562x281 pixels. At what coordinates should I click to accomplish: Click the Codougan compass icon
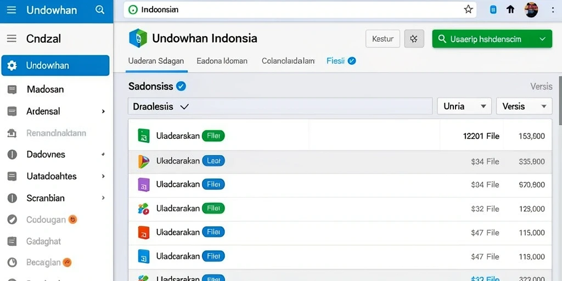[x=12, y=220]
